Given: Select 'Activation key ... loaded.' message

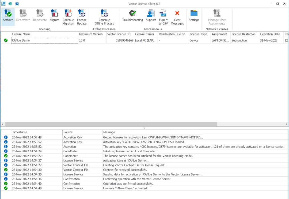Looking at the screenshot, I should (x=144, y=142).
